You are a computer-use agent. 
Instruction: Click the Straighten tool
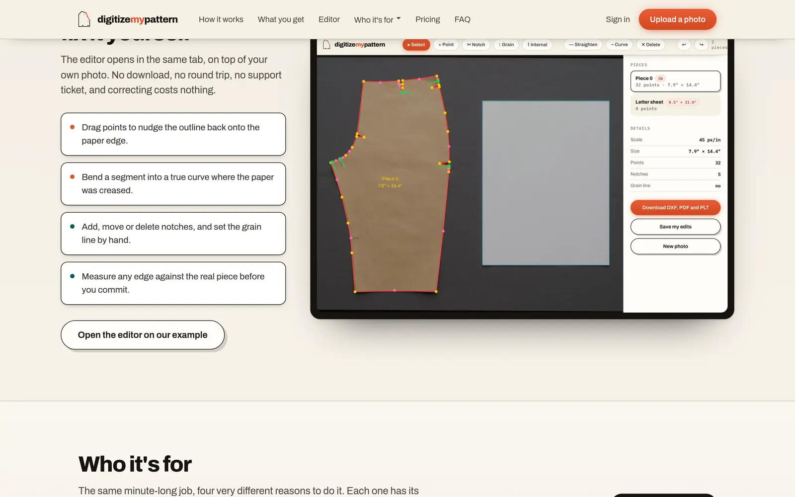tap(583, 45)
